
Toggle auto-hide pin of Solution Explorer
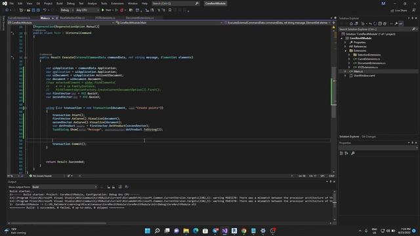point(413,18)
